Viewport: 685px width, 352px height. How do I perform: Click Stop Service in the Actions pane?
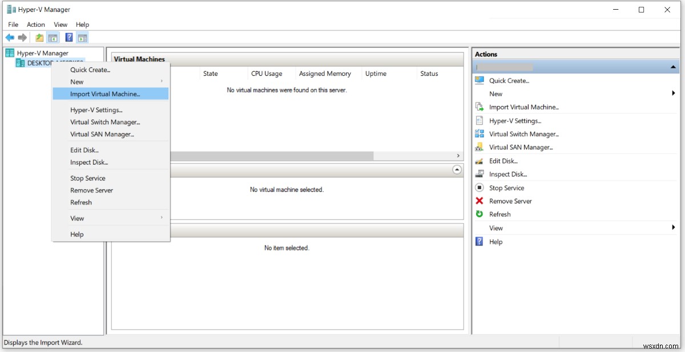[506, 187]
